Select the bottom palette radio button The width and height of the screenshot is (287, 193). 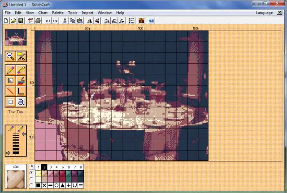[x=31, y=185]
